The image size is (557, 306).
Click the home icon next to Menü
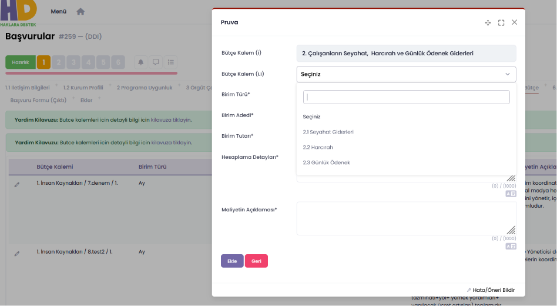point(80,11)
